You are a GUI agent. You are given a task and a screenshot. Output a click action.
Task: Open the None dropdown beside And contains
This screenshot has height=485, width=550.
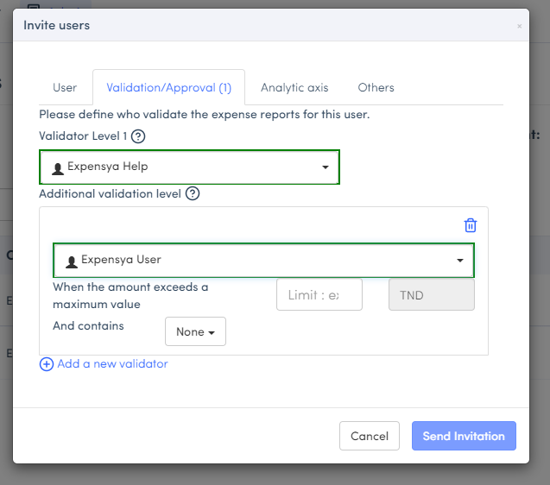click(195, 331)
